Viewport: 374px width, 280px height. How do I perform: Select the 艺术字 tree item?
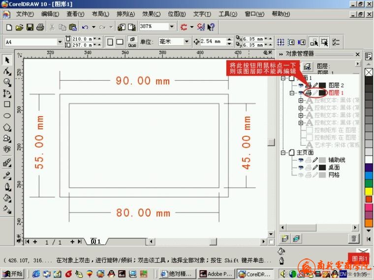pos(333,145)
